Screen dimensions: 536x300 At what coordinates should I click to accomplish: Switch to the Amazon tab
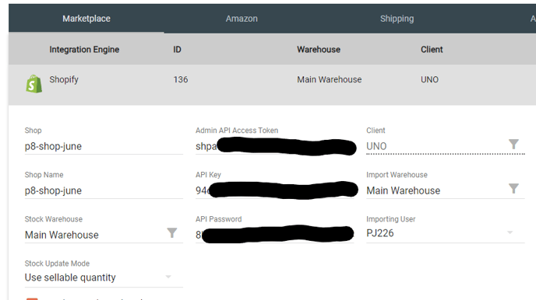click(x=242, y=19)
